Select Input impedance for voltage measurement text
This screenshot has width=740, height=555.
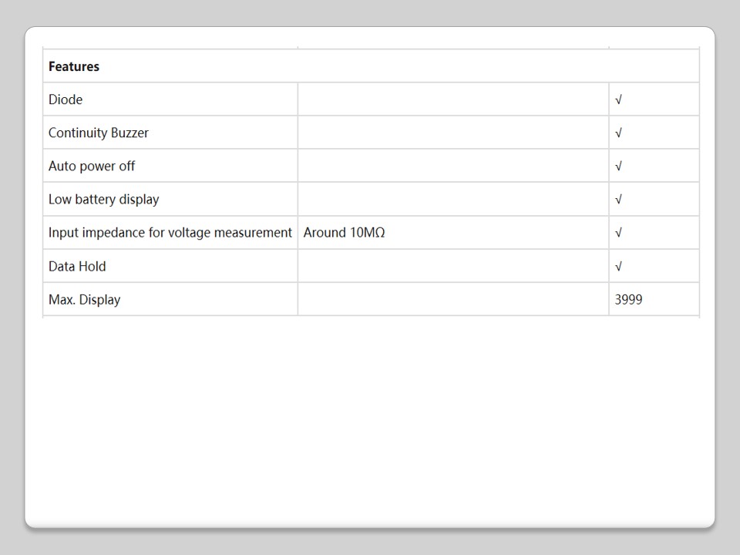[x=170, y=232]
